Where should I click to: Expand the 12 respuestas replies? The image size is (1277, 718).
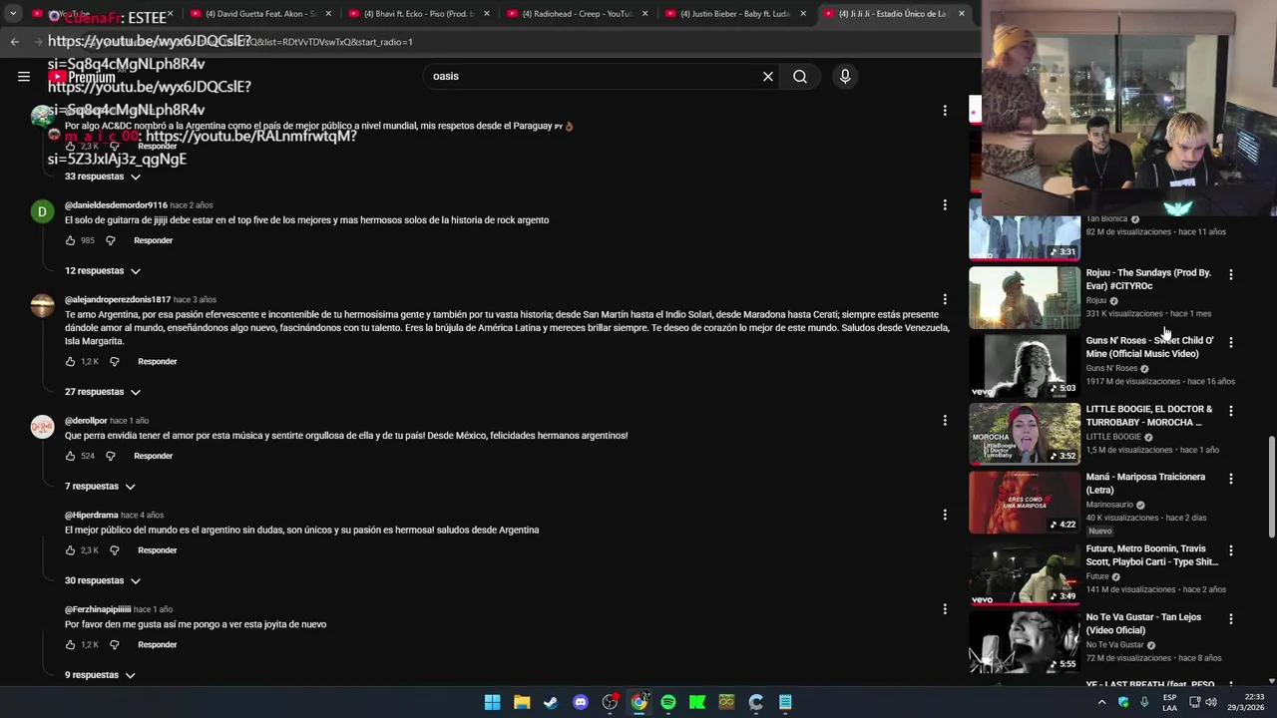click(103, 271)
